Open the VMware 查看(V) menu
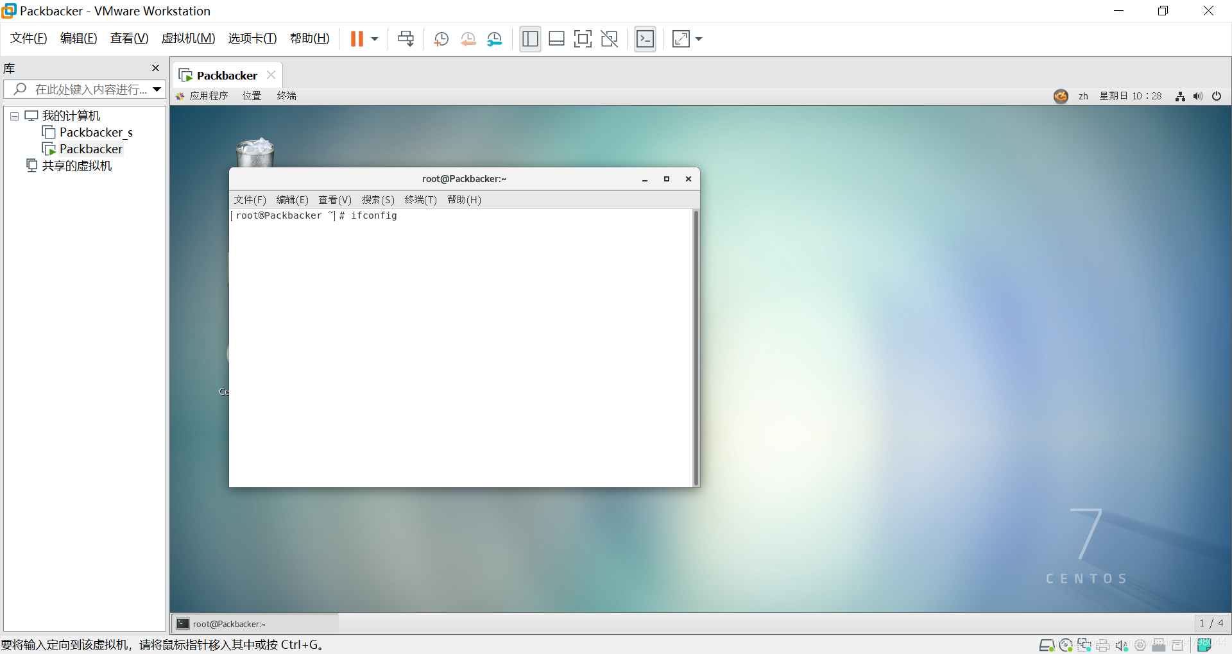1232x654 pixels. click(x=130, y=38)
